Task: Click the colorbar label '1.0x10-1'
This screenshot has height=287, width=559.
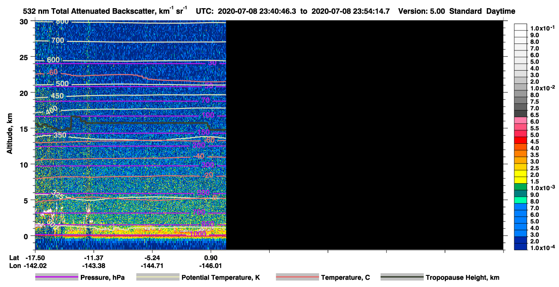Action: point(543,28)
